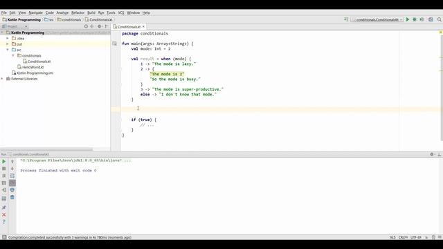443x249 pixels.
Task: Toggle Scroll to End icon in Run panel
Action: (x=12, y=183)
